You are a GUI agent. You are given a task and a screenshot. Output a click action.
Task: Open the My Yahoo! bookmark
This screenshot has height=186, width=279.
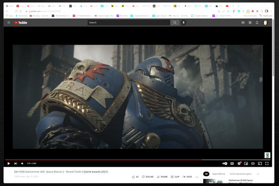pos(122,16)
